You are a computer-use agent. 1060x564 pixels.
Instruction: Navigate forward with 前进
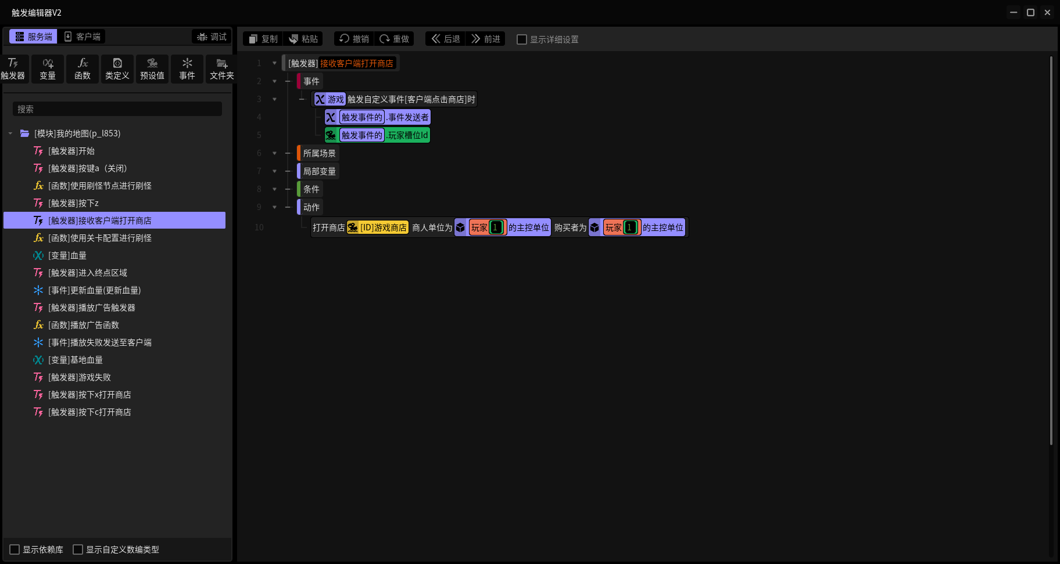coord(486,39)
